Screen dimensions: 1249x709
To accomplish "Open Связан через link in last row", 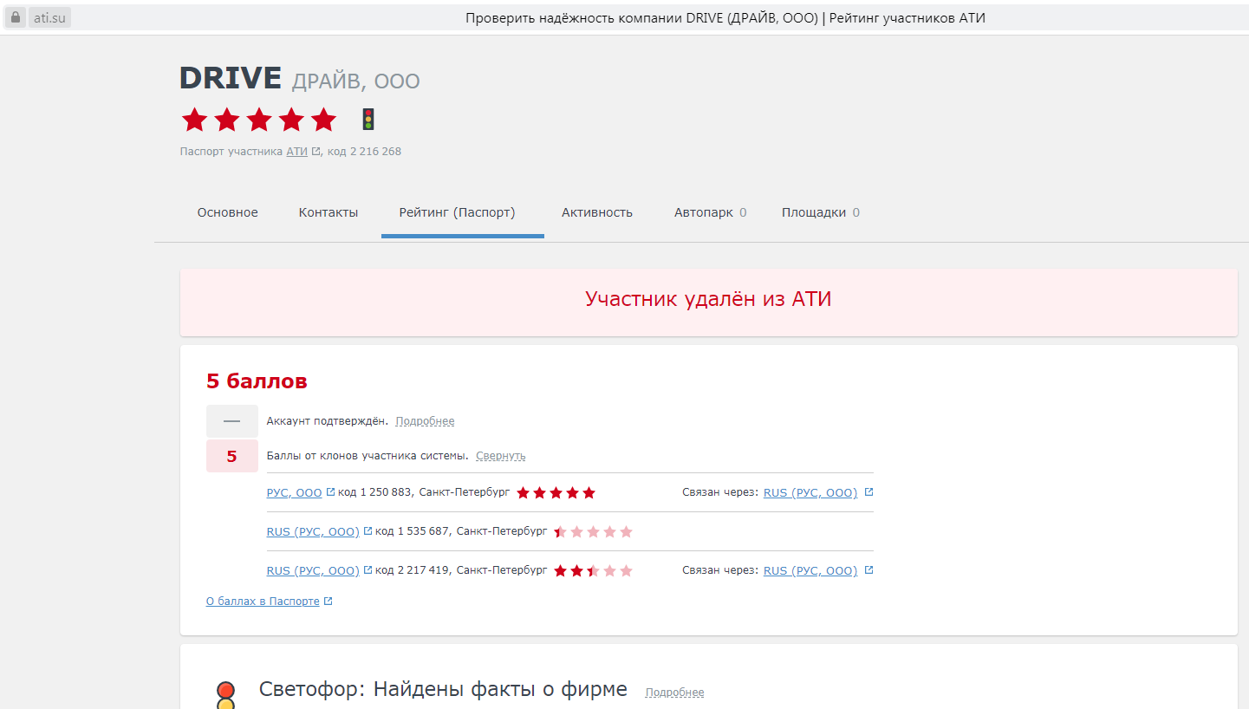I will (x=810, y=570).
